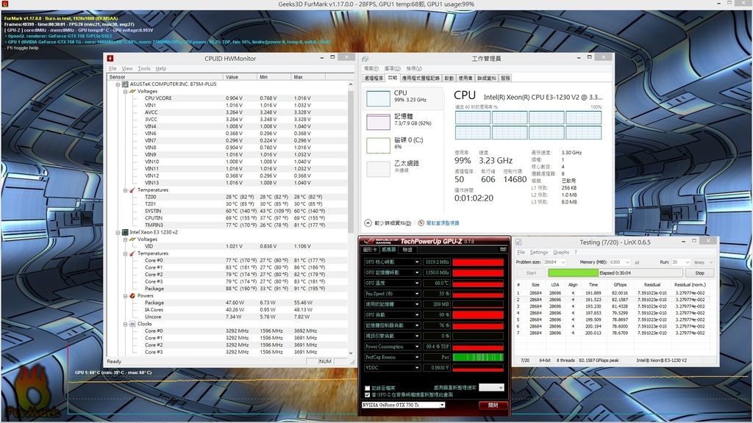Click the Xeon Voltages lightning icon

132,239
